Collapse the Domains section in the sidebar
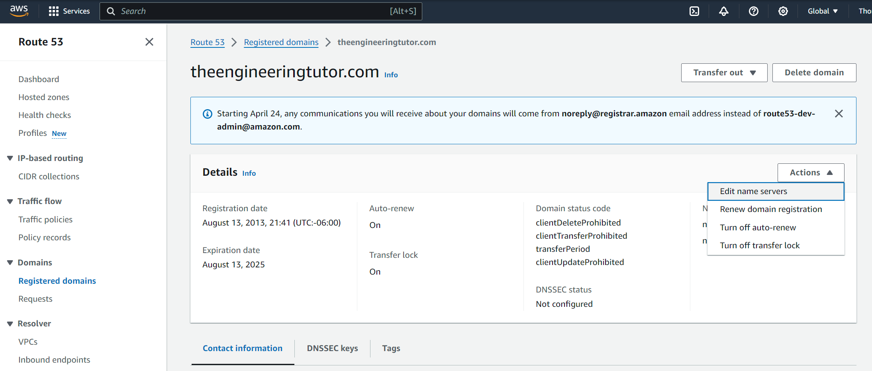 [x=10, y=262]
